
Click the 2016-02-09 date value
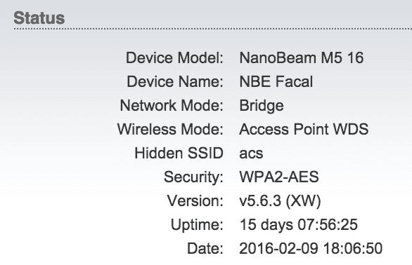(x=311, y=248)
